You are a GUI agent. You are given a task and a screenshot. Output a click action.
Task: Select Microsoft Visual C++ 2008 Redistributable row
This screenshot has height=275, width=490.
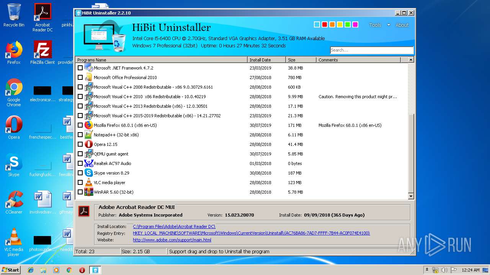(x=242, y=87)
